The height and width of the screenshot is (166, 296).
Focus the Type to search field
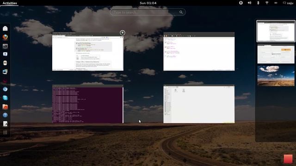tap(148, 12)
